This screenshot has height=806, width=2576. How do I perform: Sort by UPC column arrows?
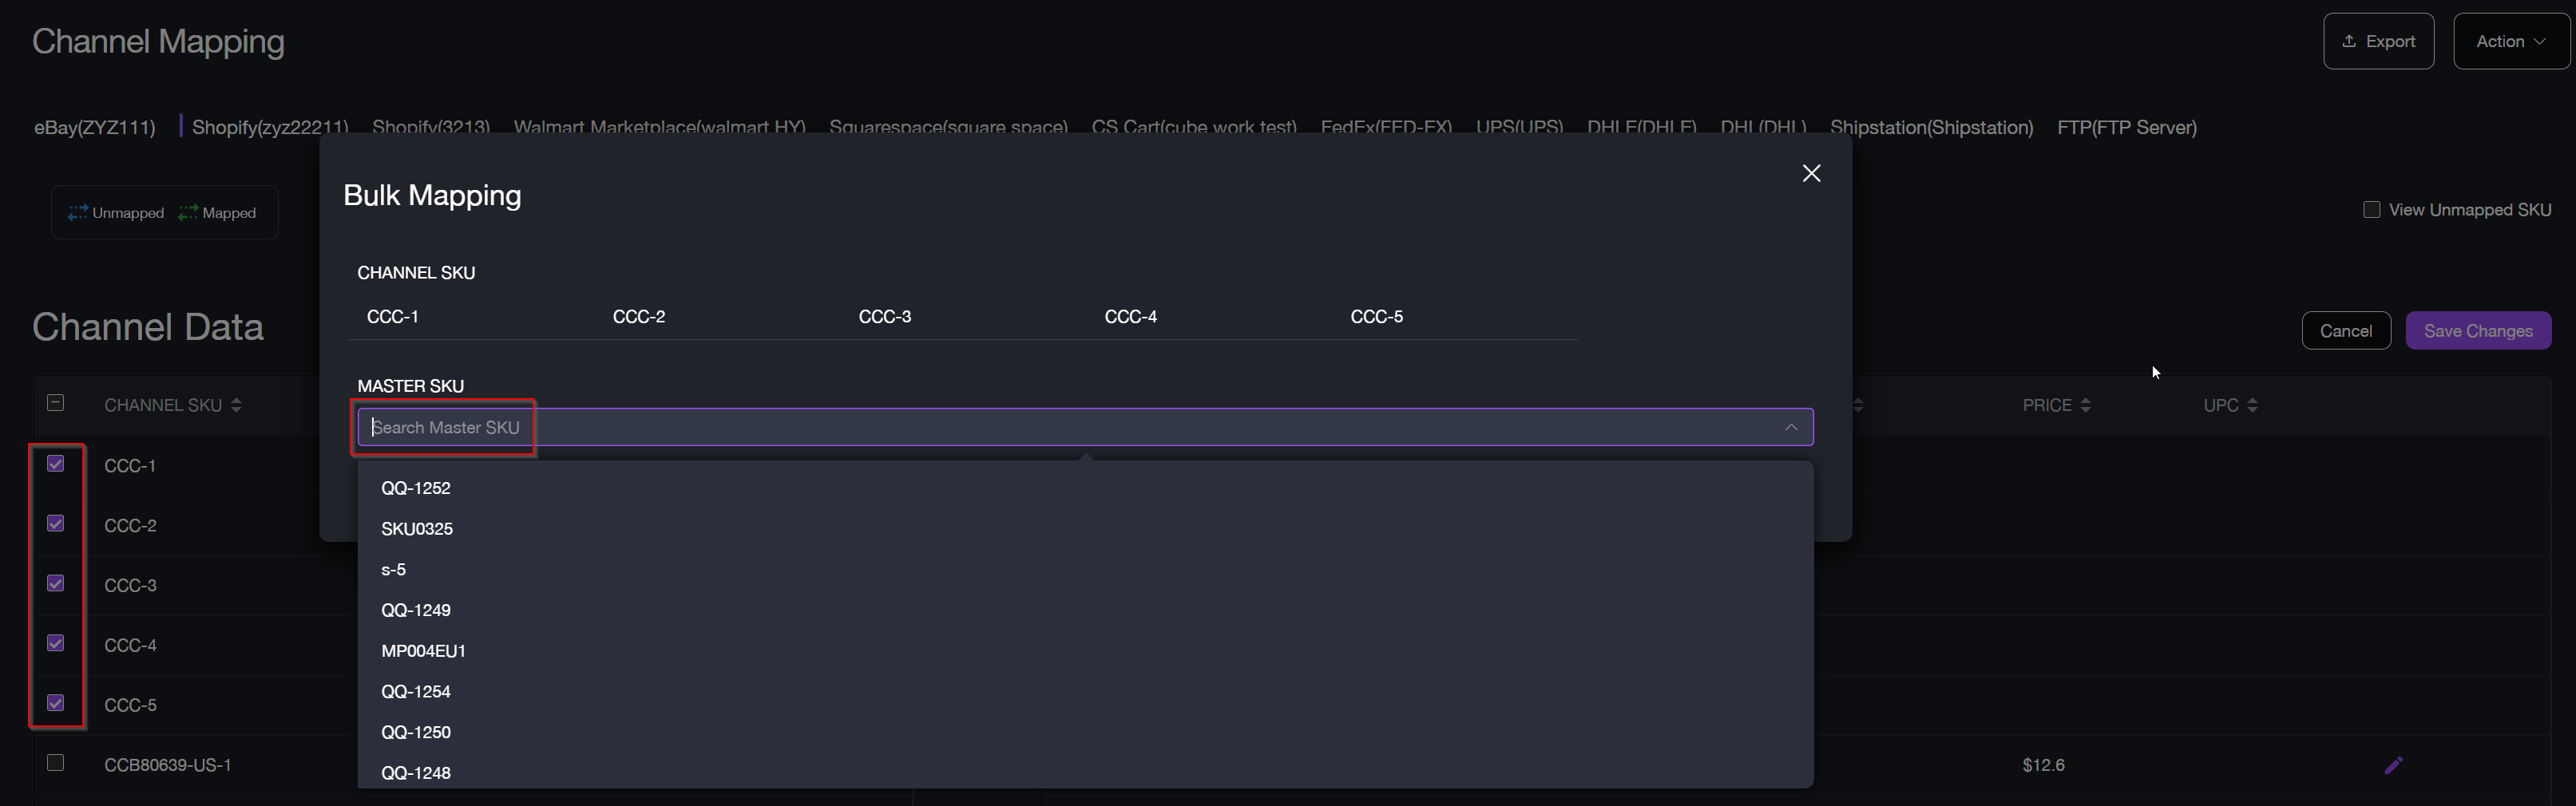pos(2252,405)
